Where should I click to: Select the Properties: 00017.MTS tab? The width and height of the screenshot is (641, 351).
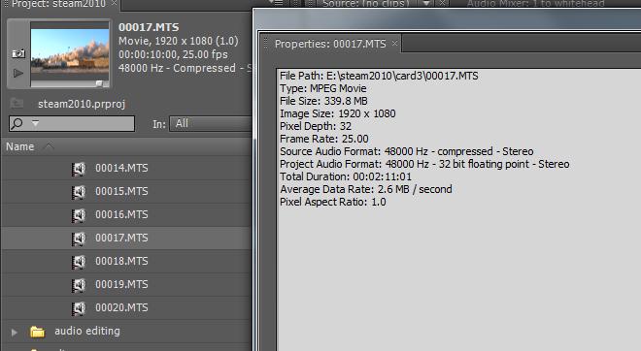(330, 44)
